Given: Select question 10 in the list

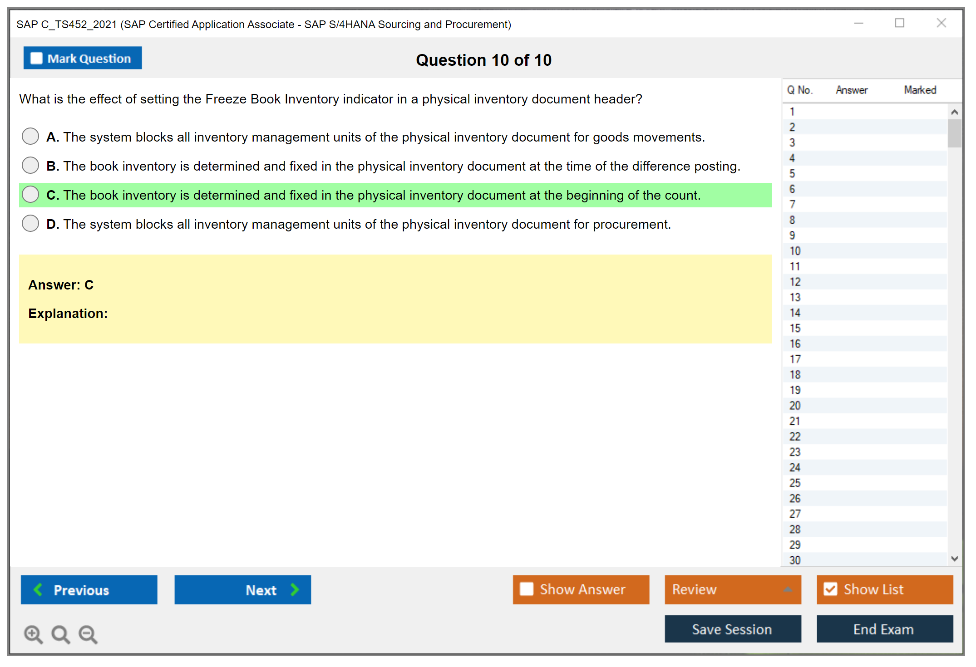Looking at the screenshot, I should point(795,251).
